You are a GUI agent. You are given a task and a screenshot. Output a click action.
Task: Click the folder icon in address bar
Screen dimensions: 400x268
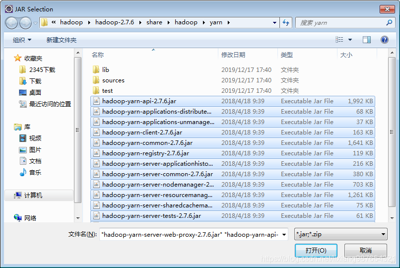pos(44,22)
